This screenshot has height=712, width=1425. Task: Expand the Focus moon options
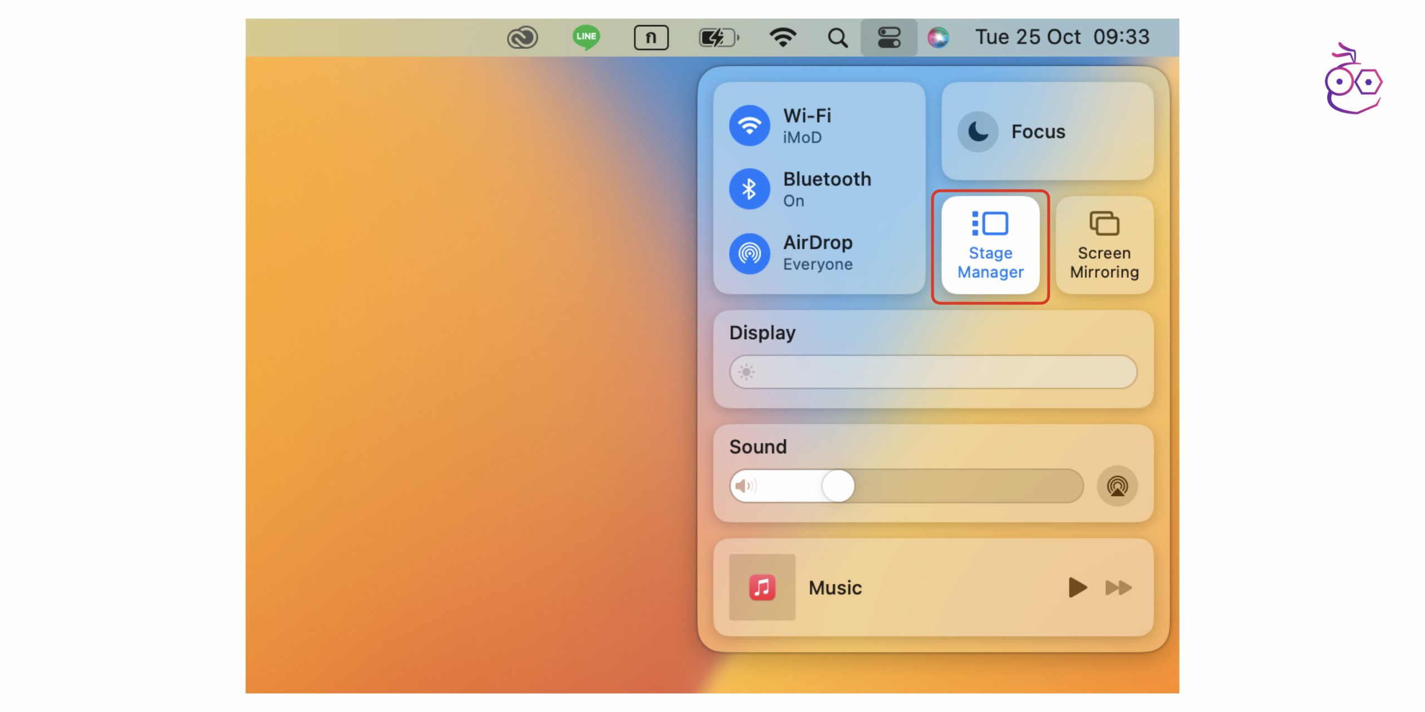(978, 132)
